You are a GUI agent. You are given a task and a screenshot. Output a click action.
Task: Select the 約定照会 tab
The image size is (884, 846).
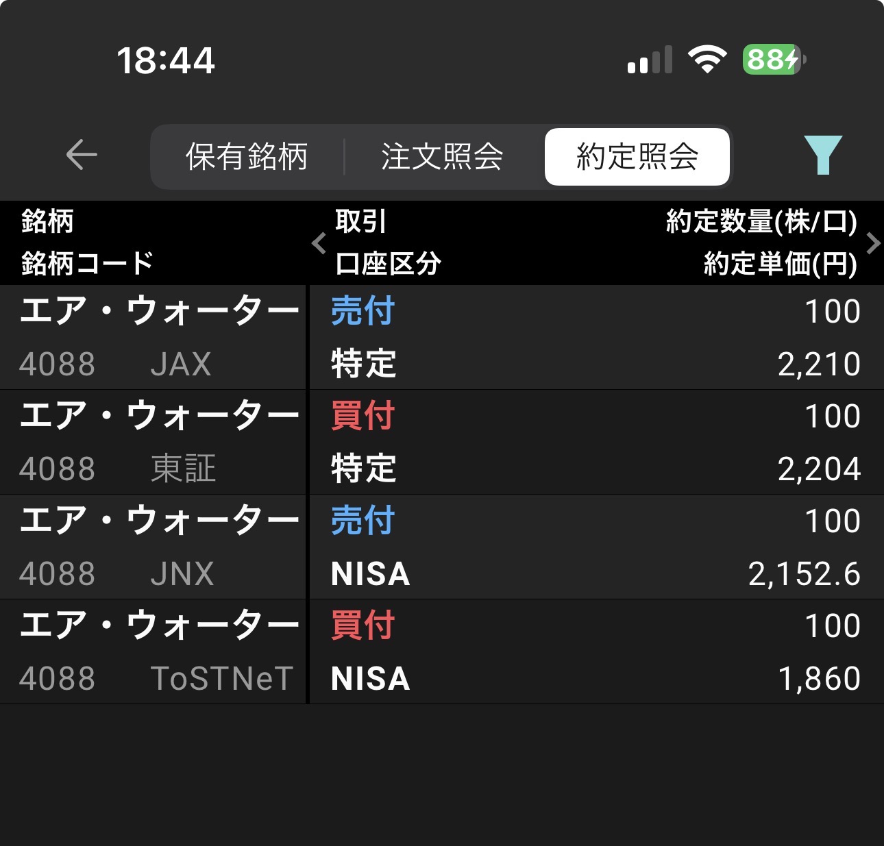(637, 156)
